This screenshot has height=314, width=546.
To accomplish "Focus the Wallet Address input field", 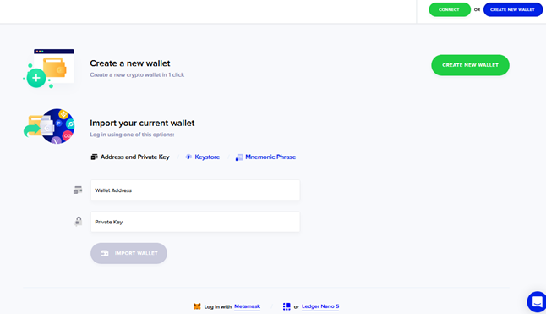I will 195,190.
